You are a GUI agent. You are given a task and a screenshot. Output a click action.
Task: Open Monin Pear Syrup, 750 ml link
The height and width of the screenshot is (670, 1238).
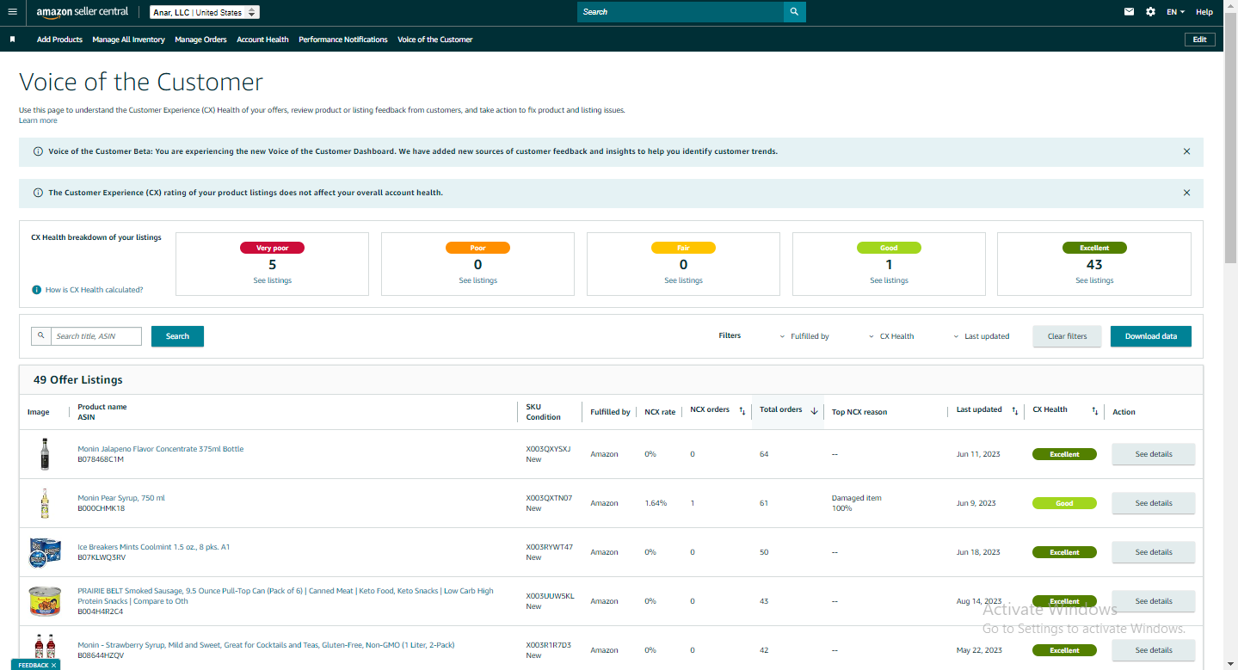point(121,498)
